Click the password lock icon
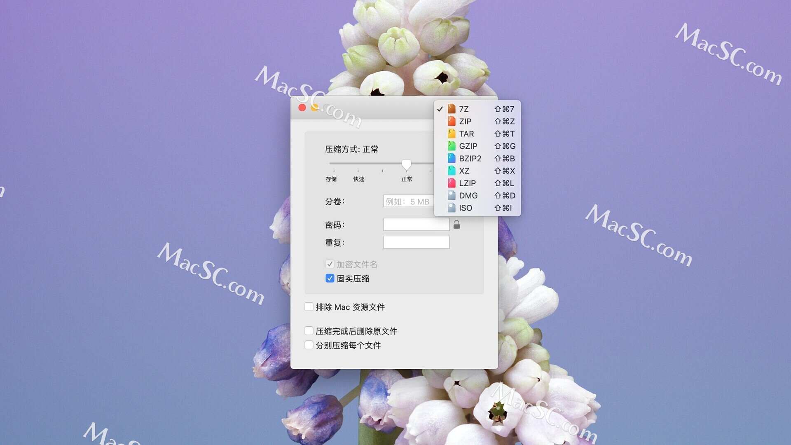This screenshot has width=791, height=445. [456, 225]
